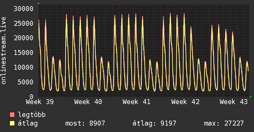
Task: Click the Week 42 axis label
Action: 185,102
